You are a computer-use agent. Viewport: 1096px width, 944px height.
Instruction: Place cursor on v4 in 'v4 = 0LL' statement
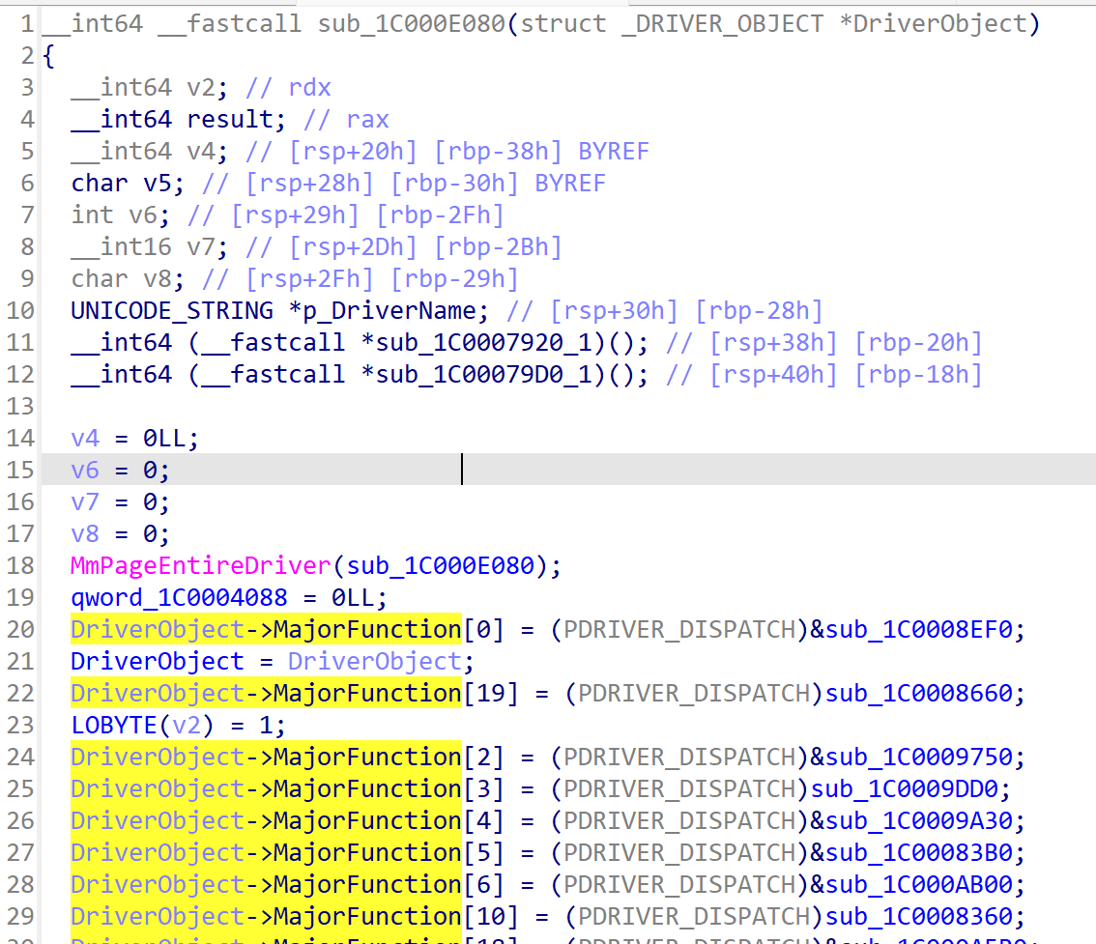coord(85,438)
